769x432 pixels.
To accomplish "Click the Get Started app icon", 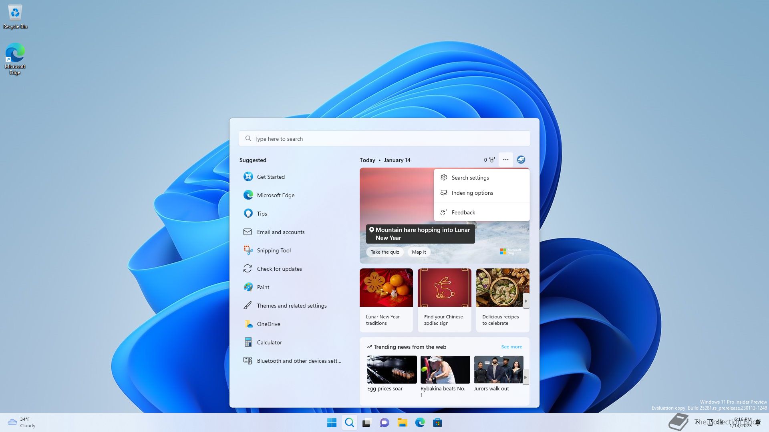I will 248,177.
